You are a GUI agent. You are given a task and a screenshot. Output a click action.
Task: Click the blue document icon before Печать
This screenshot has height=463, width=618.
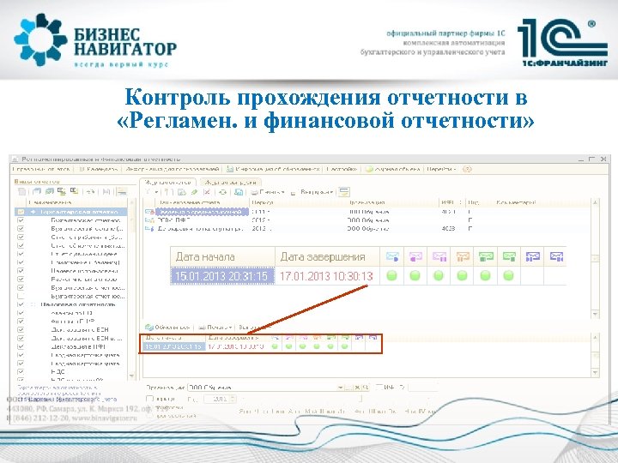click(239, 192)
